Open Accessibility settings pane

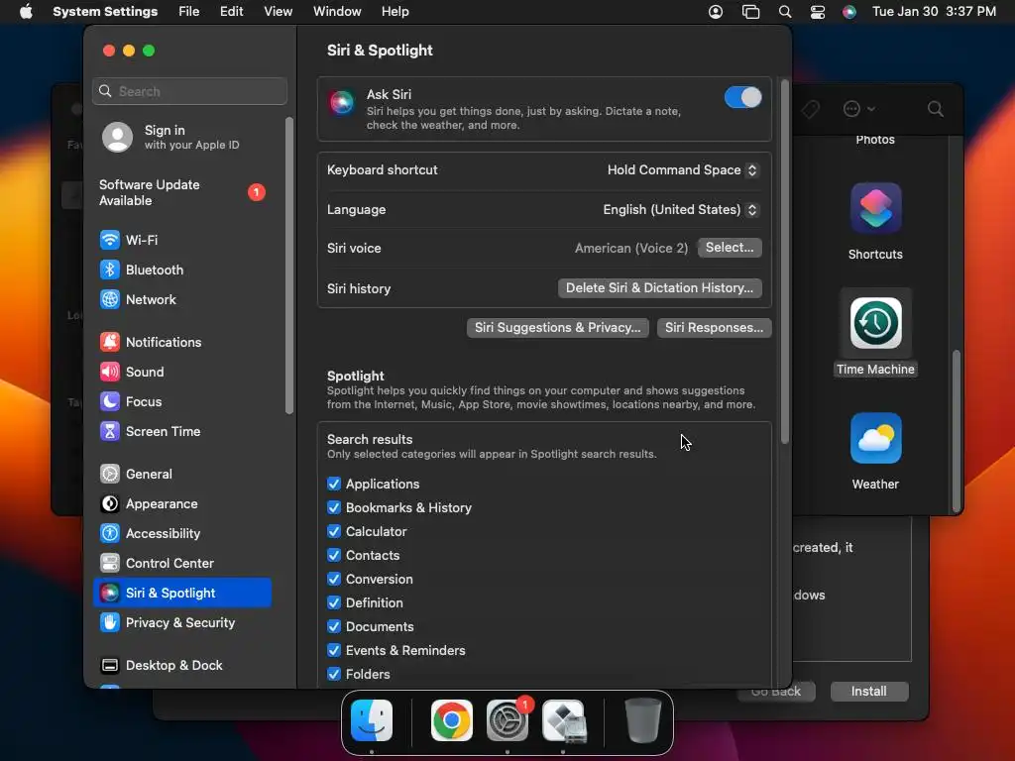[182, 534]
